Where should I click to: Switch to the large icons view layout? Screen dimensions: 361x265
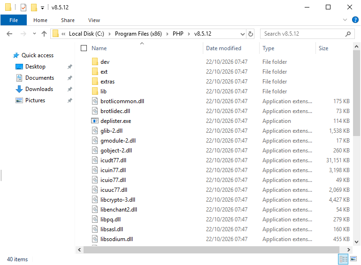pos(353,259)
